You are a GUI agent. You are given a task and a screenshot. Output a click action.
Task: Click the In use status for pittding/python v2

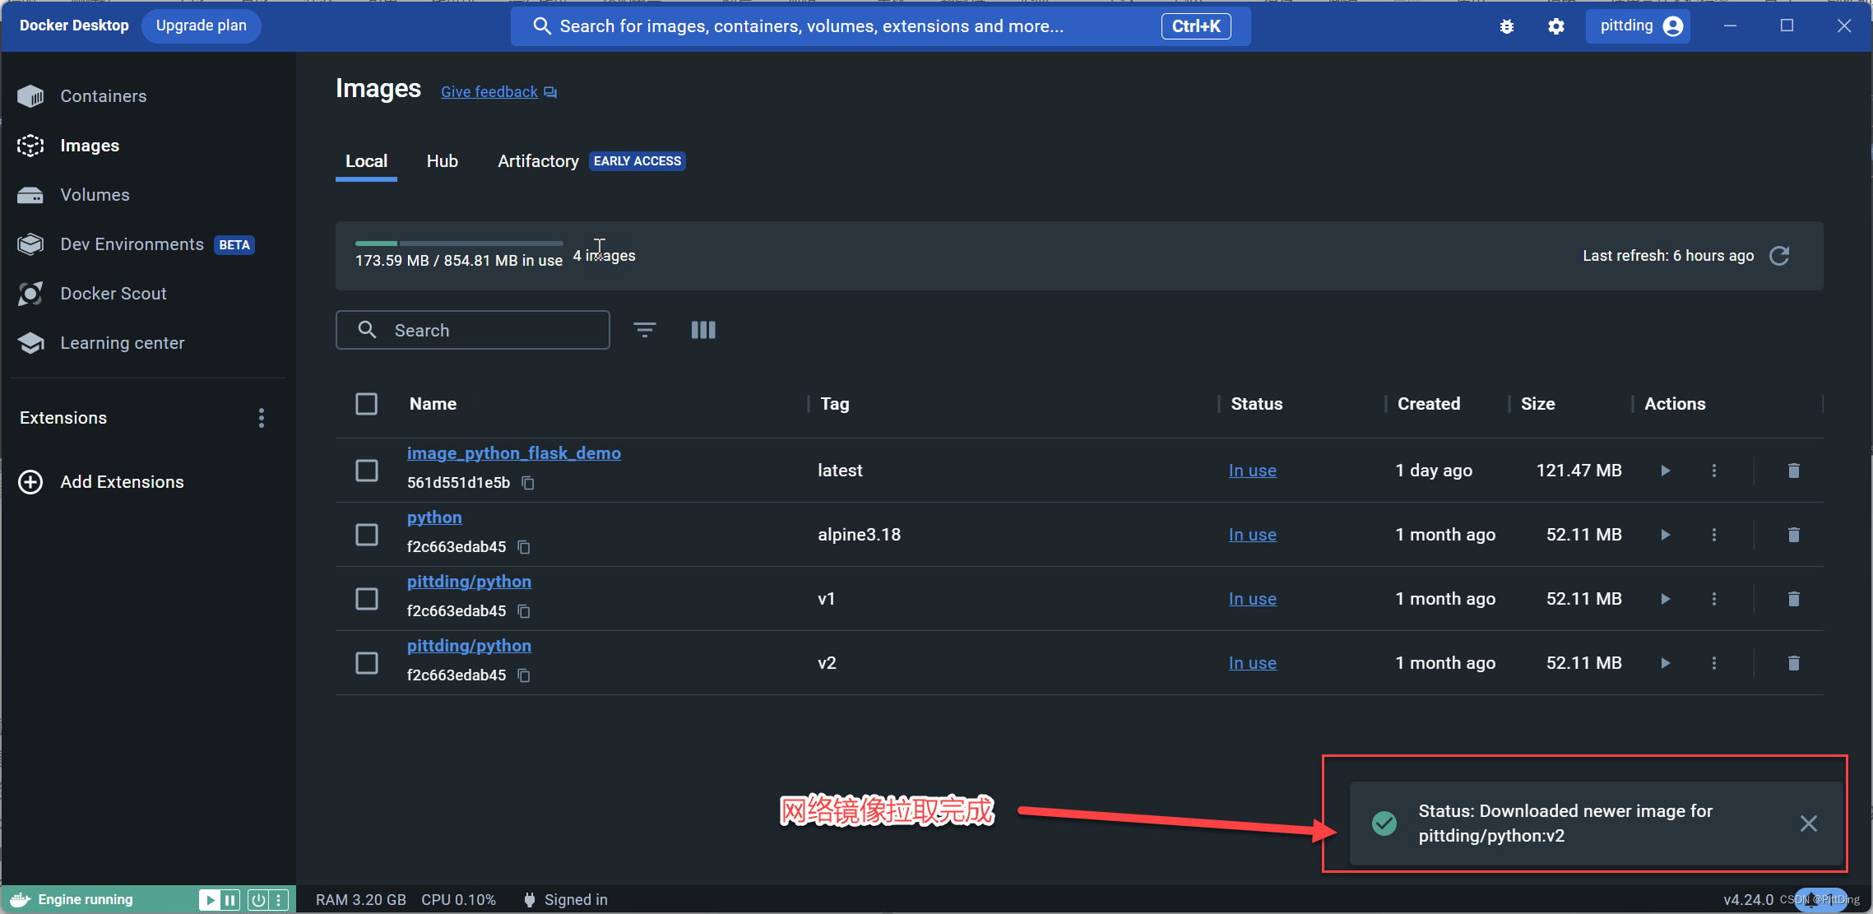pyautogui.click(x=1252, y=662)
